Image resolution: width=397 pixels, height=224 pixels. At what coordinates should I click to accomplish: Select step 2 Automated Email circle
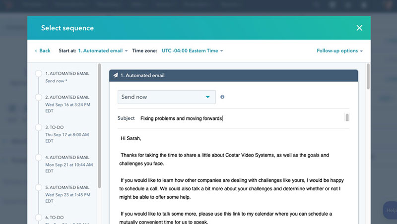(39, 97)
